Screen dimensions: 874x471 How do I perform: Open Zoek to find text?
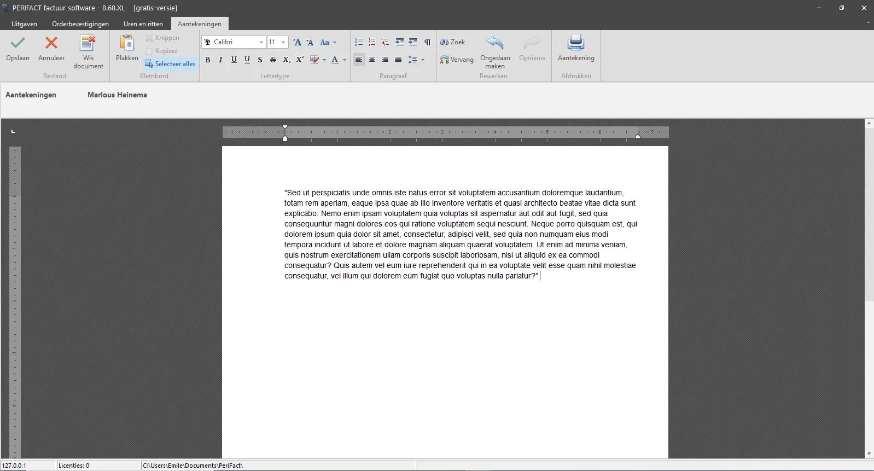click(453, 42)
